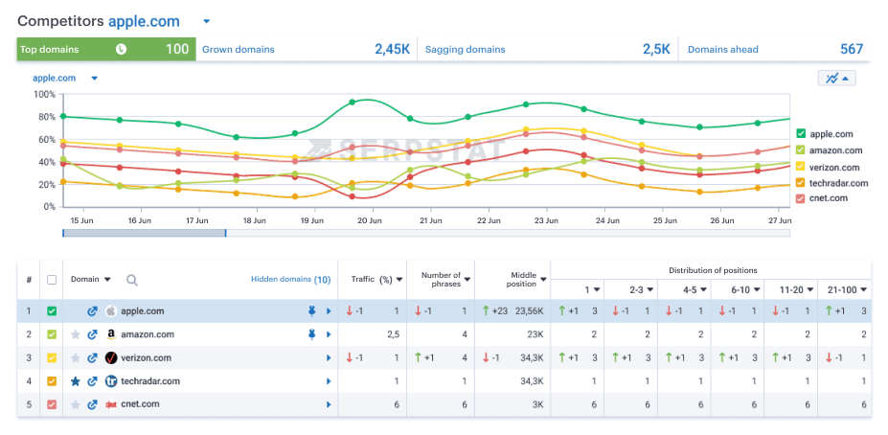Switch to the Grown domains tab

[x=307, y=49]
